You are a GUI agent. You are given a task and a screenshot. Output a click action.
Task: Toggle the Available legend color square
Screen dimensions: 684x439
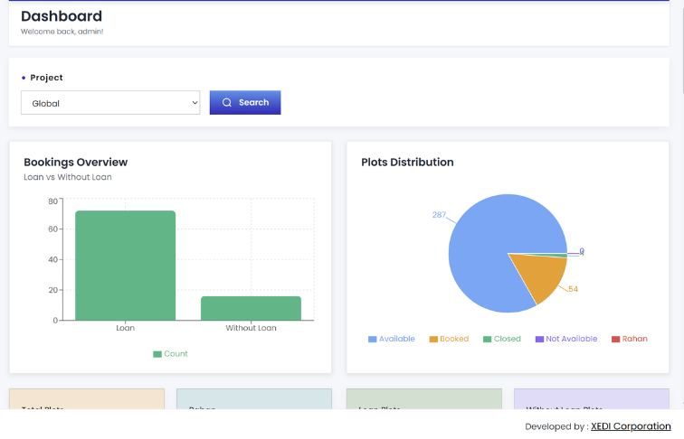point(372,340)
